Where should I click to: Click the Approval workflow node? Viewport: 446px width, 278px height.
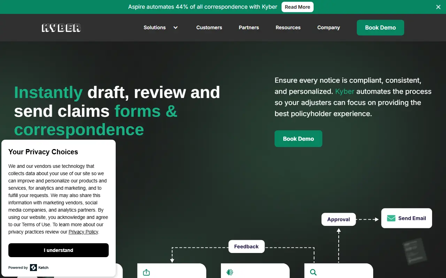tap(339, 220)
